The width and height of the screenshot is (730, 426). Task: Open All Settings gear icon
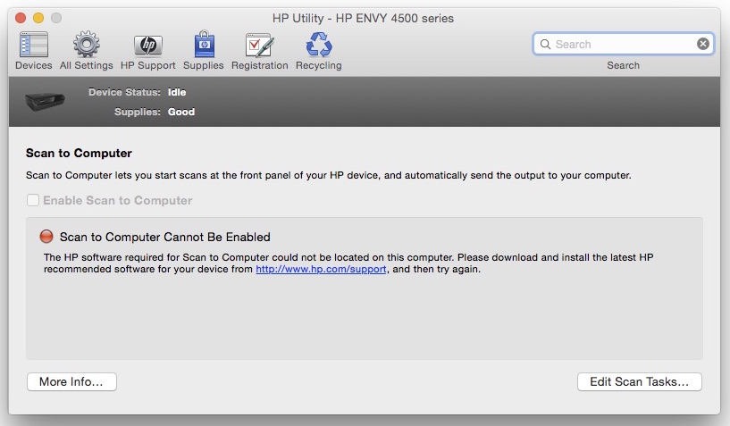(x=86, y=45)
